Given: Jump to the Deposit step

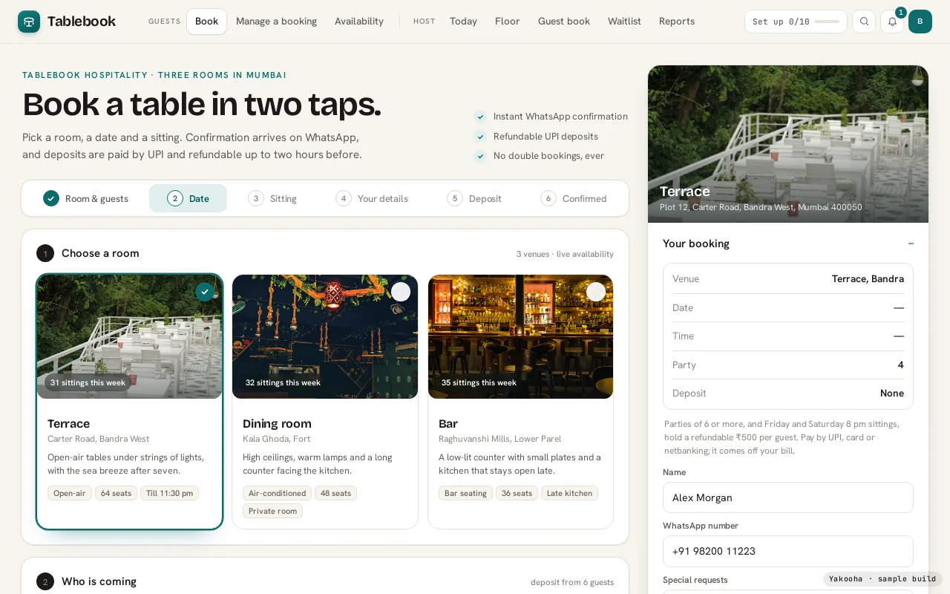Looking at the screenshot, I should coord(474,198).
